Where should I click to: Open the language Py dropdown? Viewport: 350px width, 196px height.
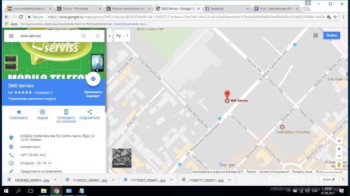[122, 36]
